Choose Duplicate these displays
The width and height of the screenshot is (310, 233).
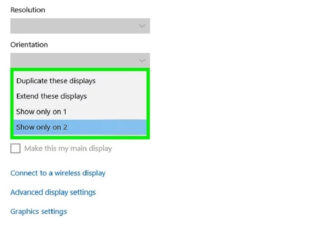(x=56, y=81)
